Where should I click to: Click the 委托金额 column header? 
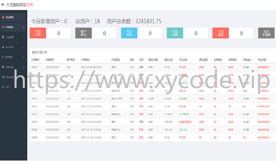tap(203, 60)
